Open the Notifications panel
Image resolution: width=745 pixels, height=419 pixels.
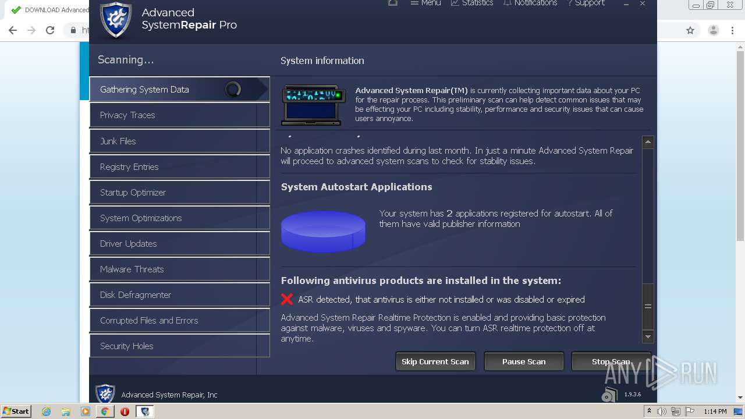coord(530,3)
